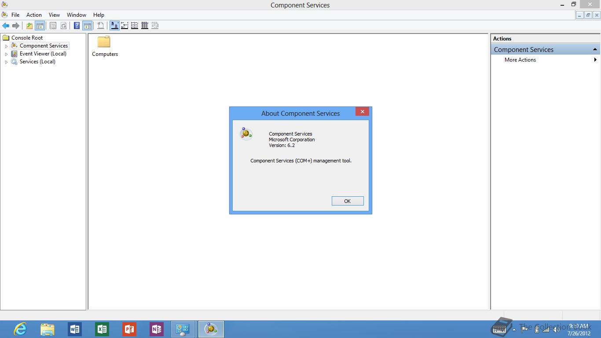Open the Action menu
Image resolution: width=601 pixels, height=338 pixels.
34,15
